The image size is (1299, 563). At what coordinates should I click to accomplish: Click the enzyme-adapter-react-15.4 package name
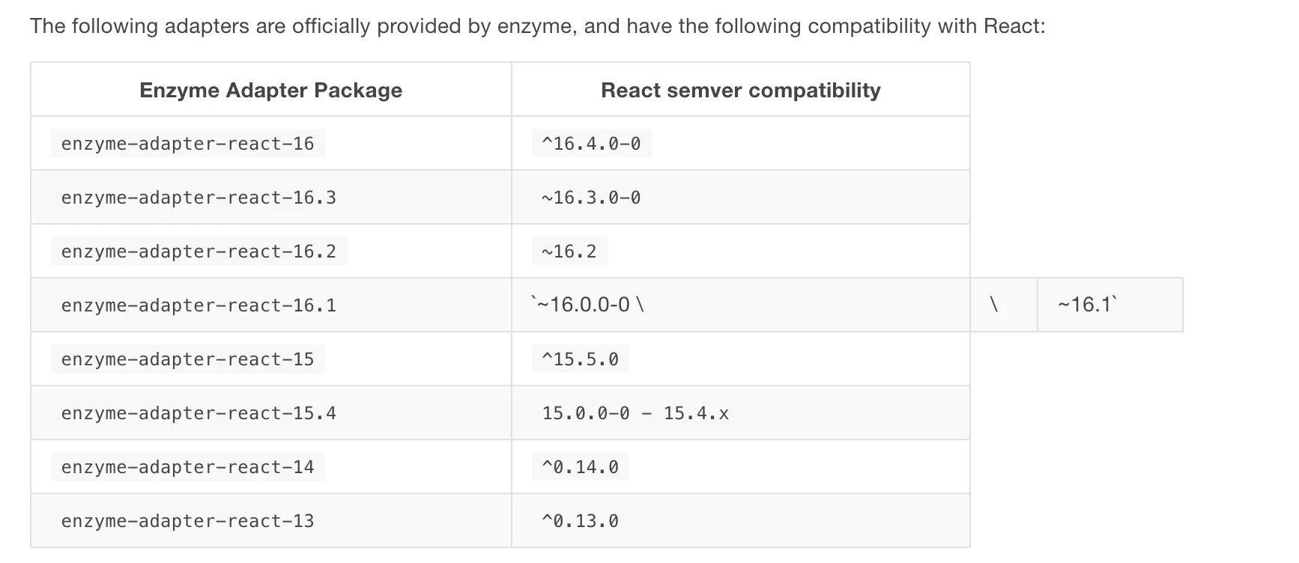(199, 413)
